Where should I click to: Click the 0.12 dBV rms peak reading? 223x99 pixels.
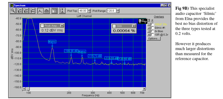(52, 30)
